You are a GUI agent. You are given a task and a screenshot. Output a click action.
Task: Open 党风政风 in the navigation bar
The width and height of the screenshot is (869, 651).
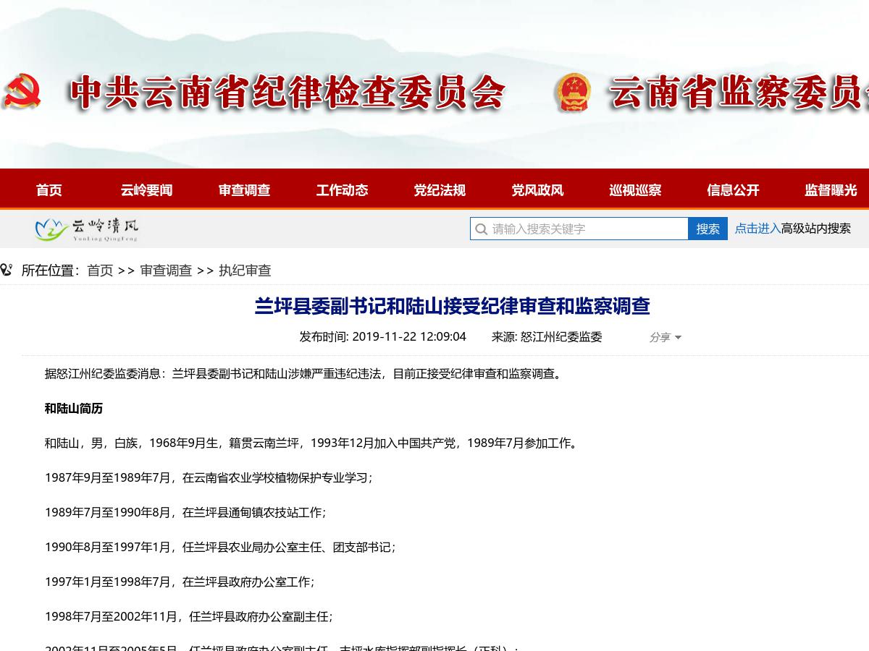tap(537, 190)
